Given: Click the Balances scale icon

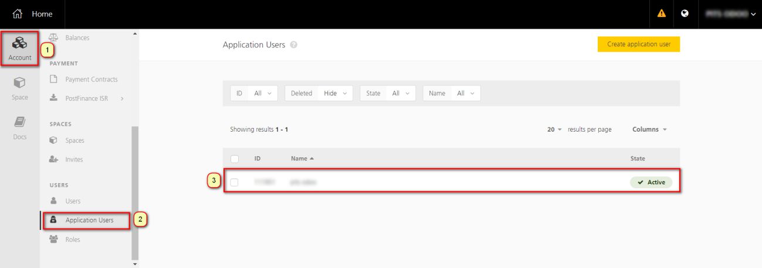Looking at the screenshot, I should click(x=54, y=37).
